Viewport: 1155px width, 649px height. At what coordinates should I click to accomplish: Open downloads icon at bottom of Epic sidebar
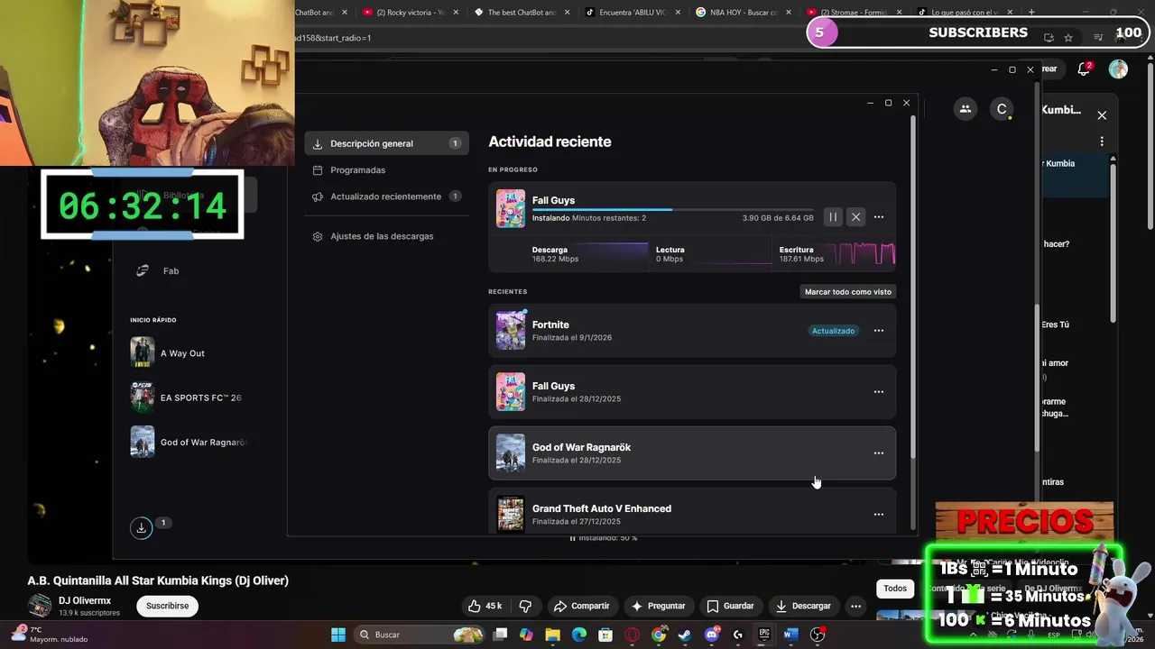[141, 528]
